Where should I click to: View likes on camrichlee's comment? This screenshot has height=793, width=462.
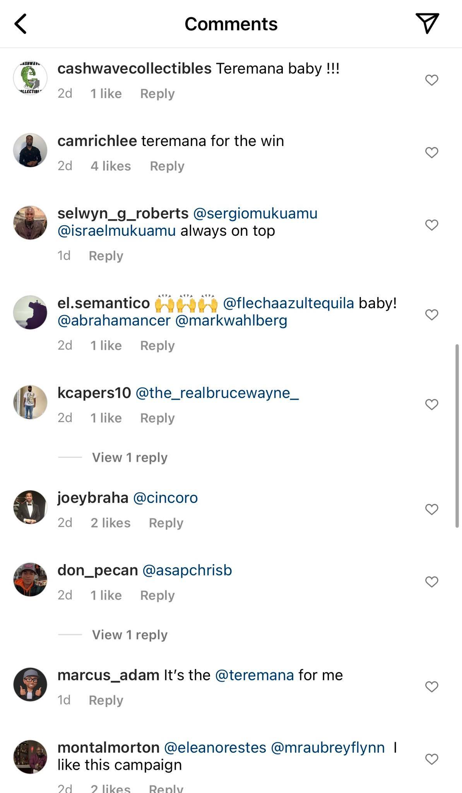111,166
